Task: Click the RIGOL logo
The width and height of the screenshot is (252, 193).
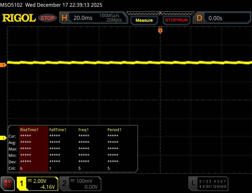Action: click(19, 18)
